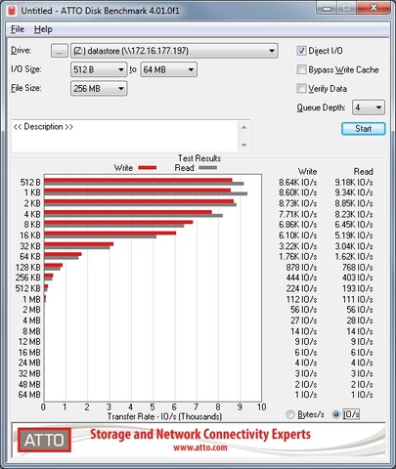Click the 9.34K IO/s read value
This screenshot has height=469, width=396.
click(354, 192)
